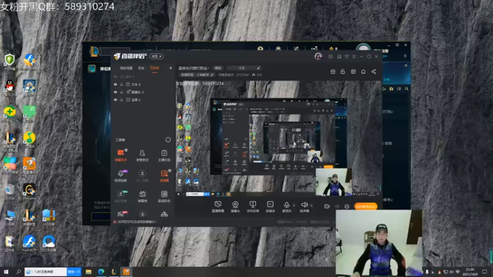The image size is (493, 277).
Task: Click the bell notification icon in 直播伴侣
Action: 363,71
